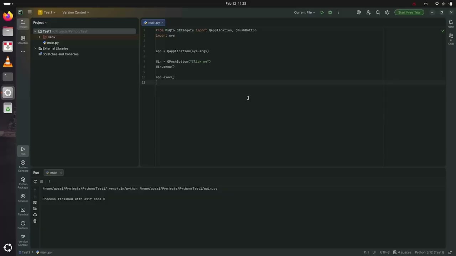The width and height of the screenshot is (456, 256).
Task: Open Firefox from the Ubuntu dock
Action: [x=8, y=16]
